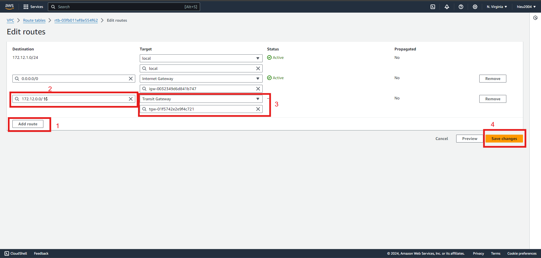The height and width of the screenshot is (258, 541).
Task: Open the AWS home logo
Action: click(x=9, y=6)
